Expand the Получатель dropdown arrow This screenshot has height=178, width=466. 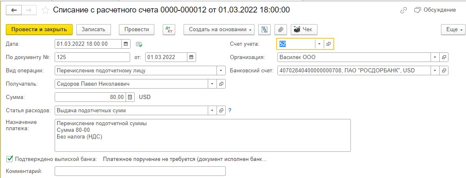(x=212, y=84)
